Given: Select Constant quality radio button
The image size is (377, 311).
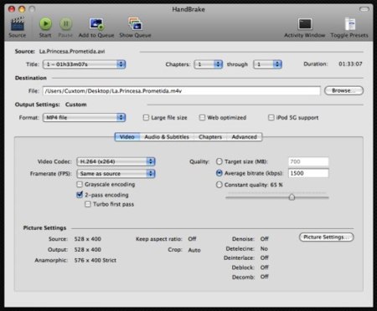Looking at the screenshot, I should tap(219, 185).
